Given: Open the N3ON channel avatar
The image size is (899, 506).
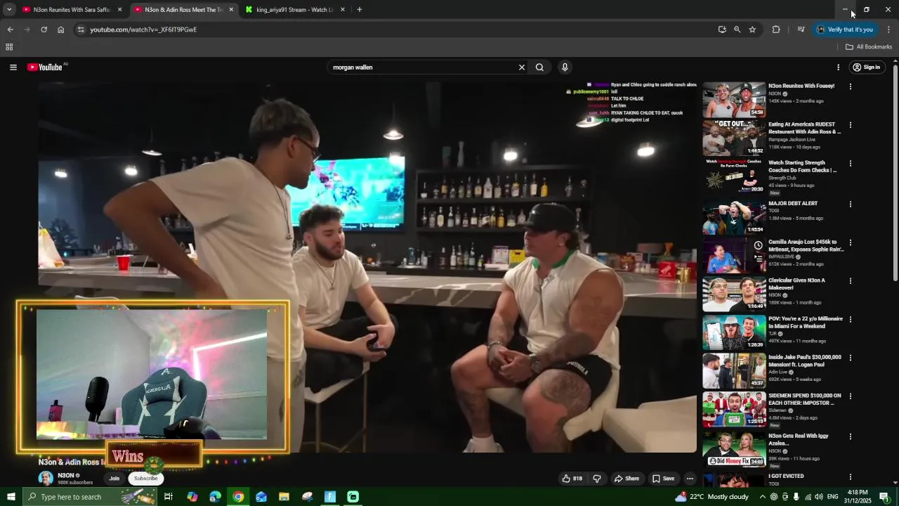Looking at the screenshot, I should point(46,479).
